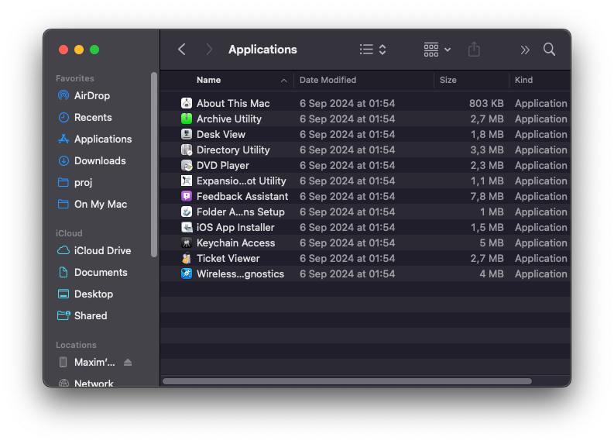Viewport: 614px width, 444px height.
Task: Reverse sort order using Name column arrow
Action: 284,81
